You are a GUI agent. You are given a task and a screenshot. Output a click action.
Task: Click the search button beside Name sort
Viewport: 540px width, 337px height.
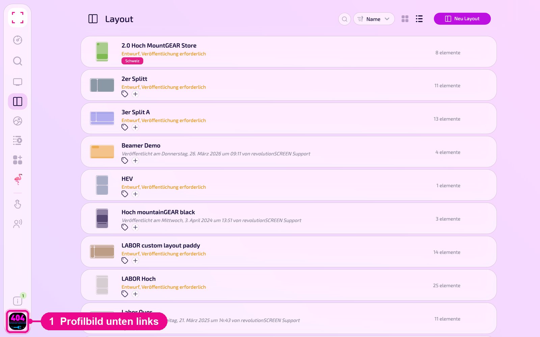click(345, 19)
